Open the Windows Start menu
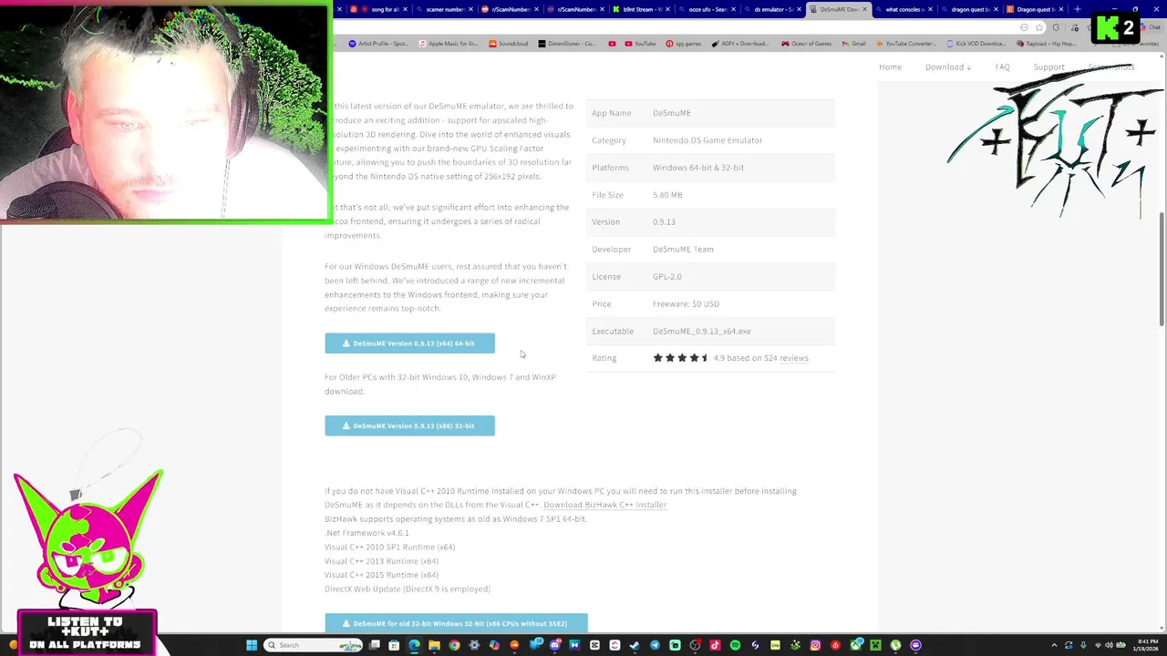This screenshot has height=656, width=1167. click(x=252, y=645)
